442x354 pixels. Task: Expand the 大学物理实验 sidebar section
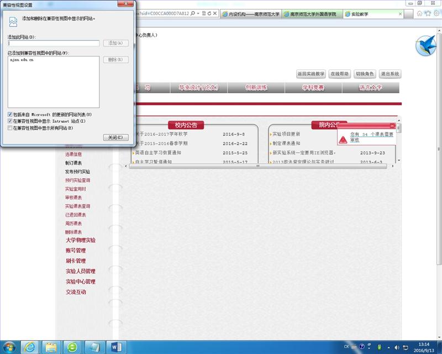tap(80, 240)
